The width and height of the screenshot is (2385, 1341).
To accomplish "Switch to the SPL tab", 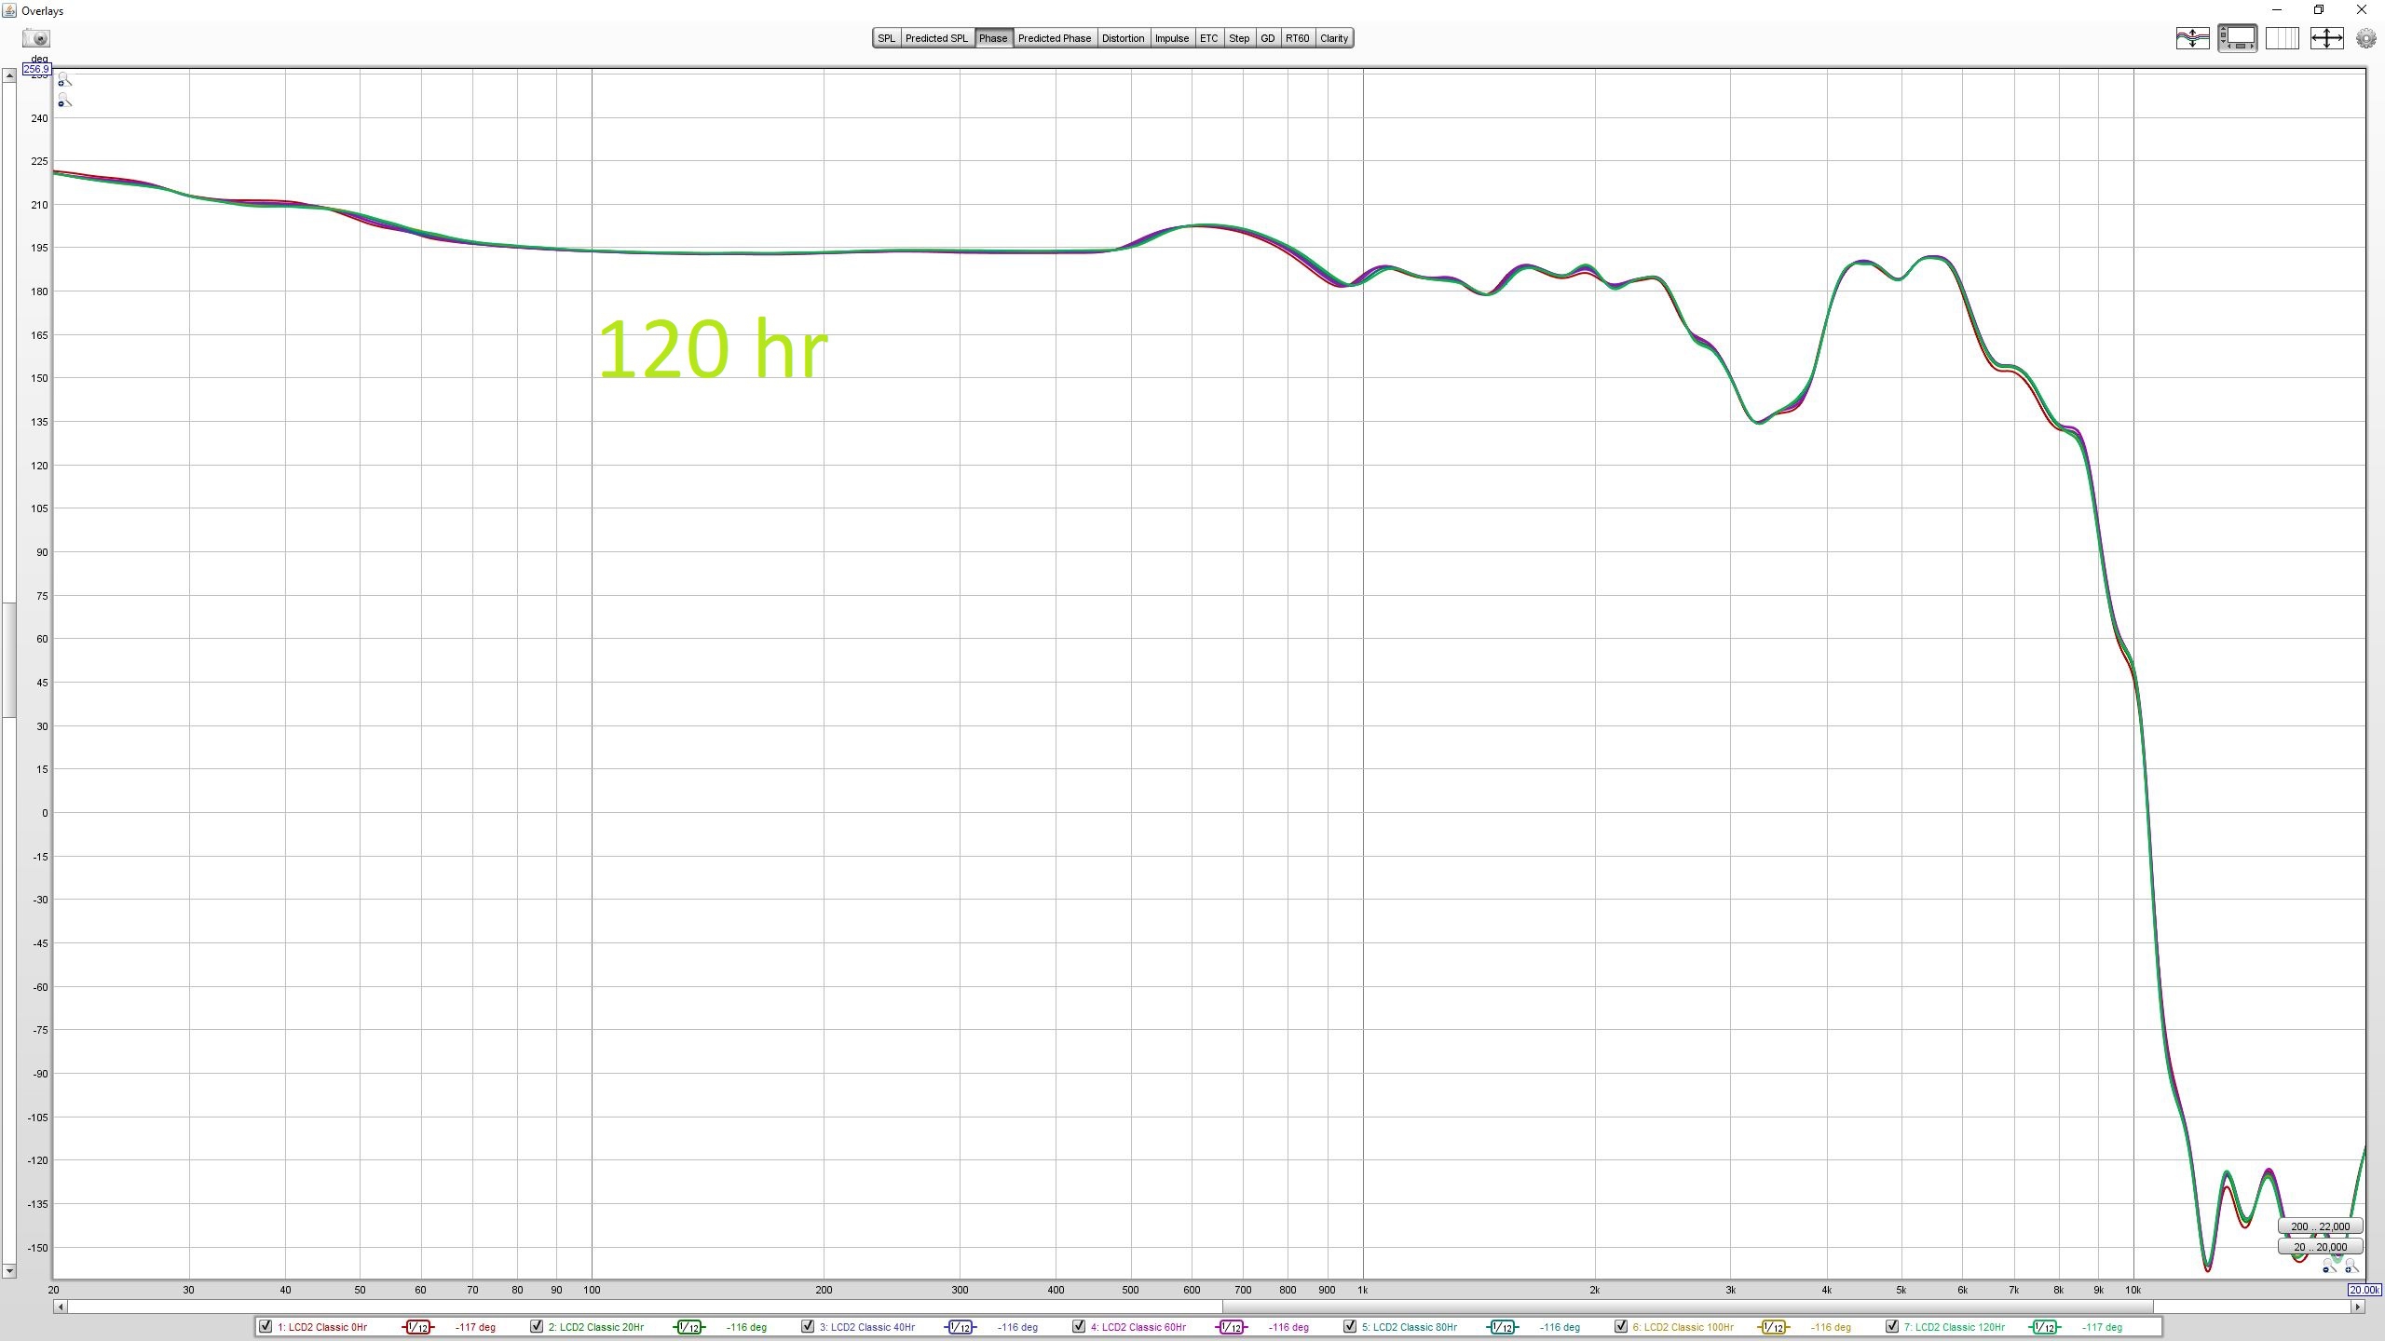I will [886, 38].
